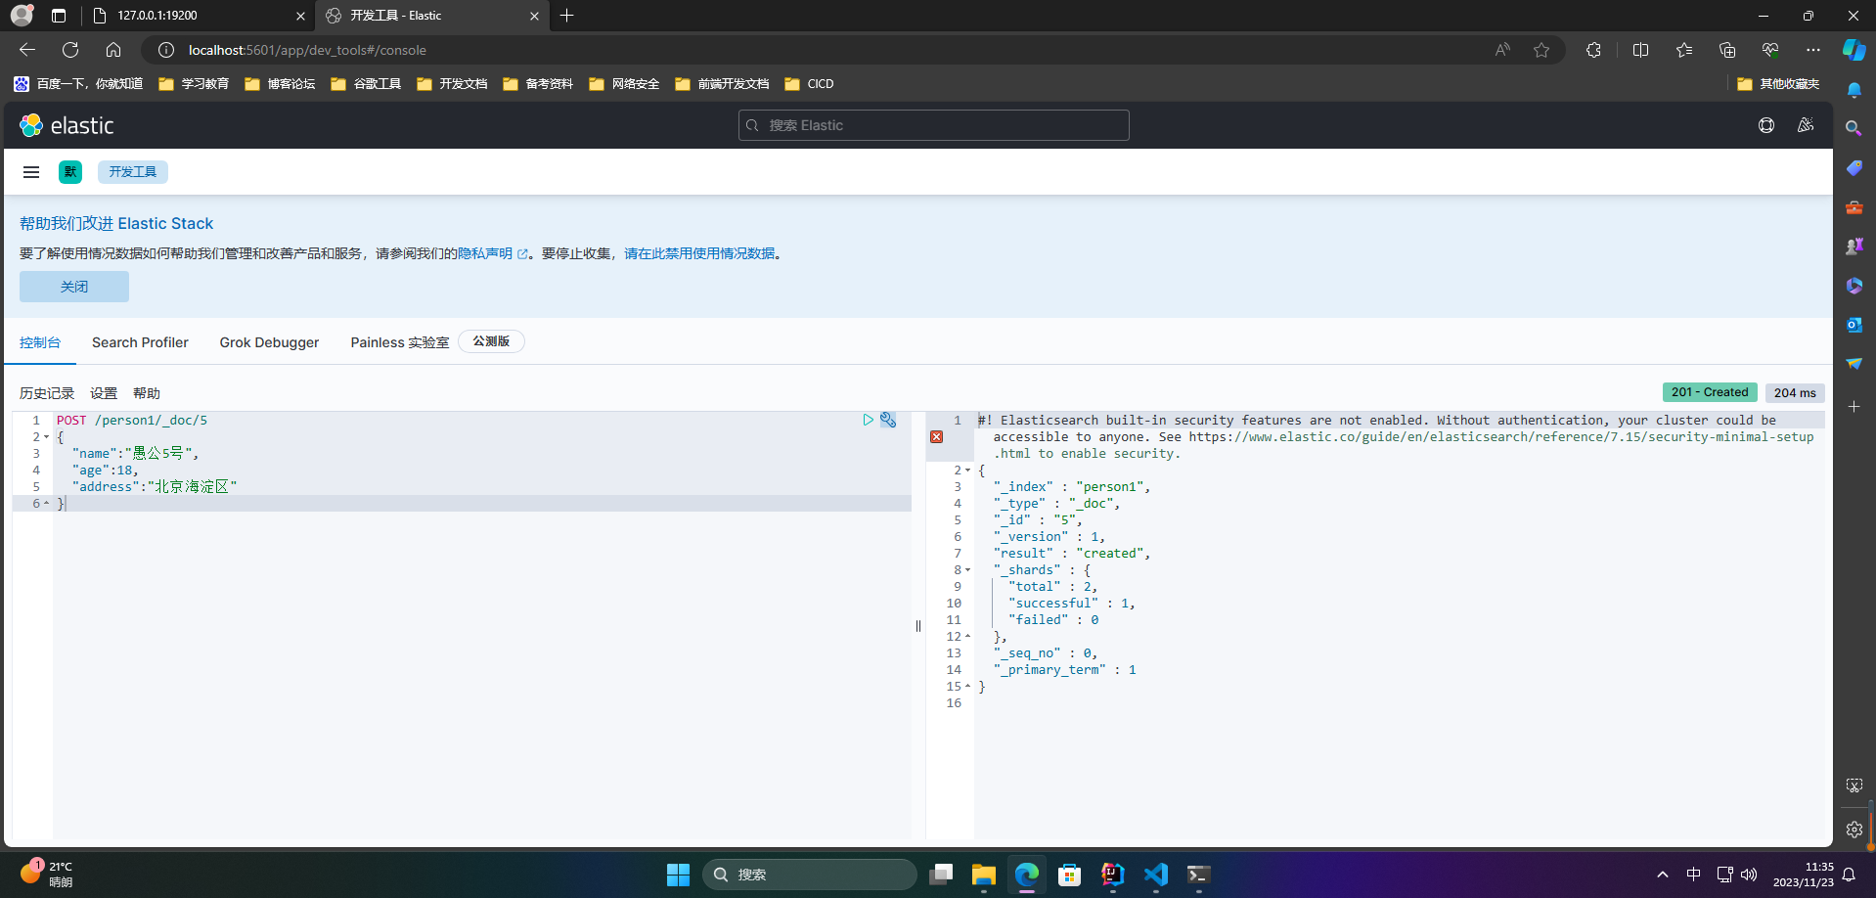Open the CICD bookmark folder
Image resolution: width=1876 pixels, height=898 pixels.
809,84
